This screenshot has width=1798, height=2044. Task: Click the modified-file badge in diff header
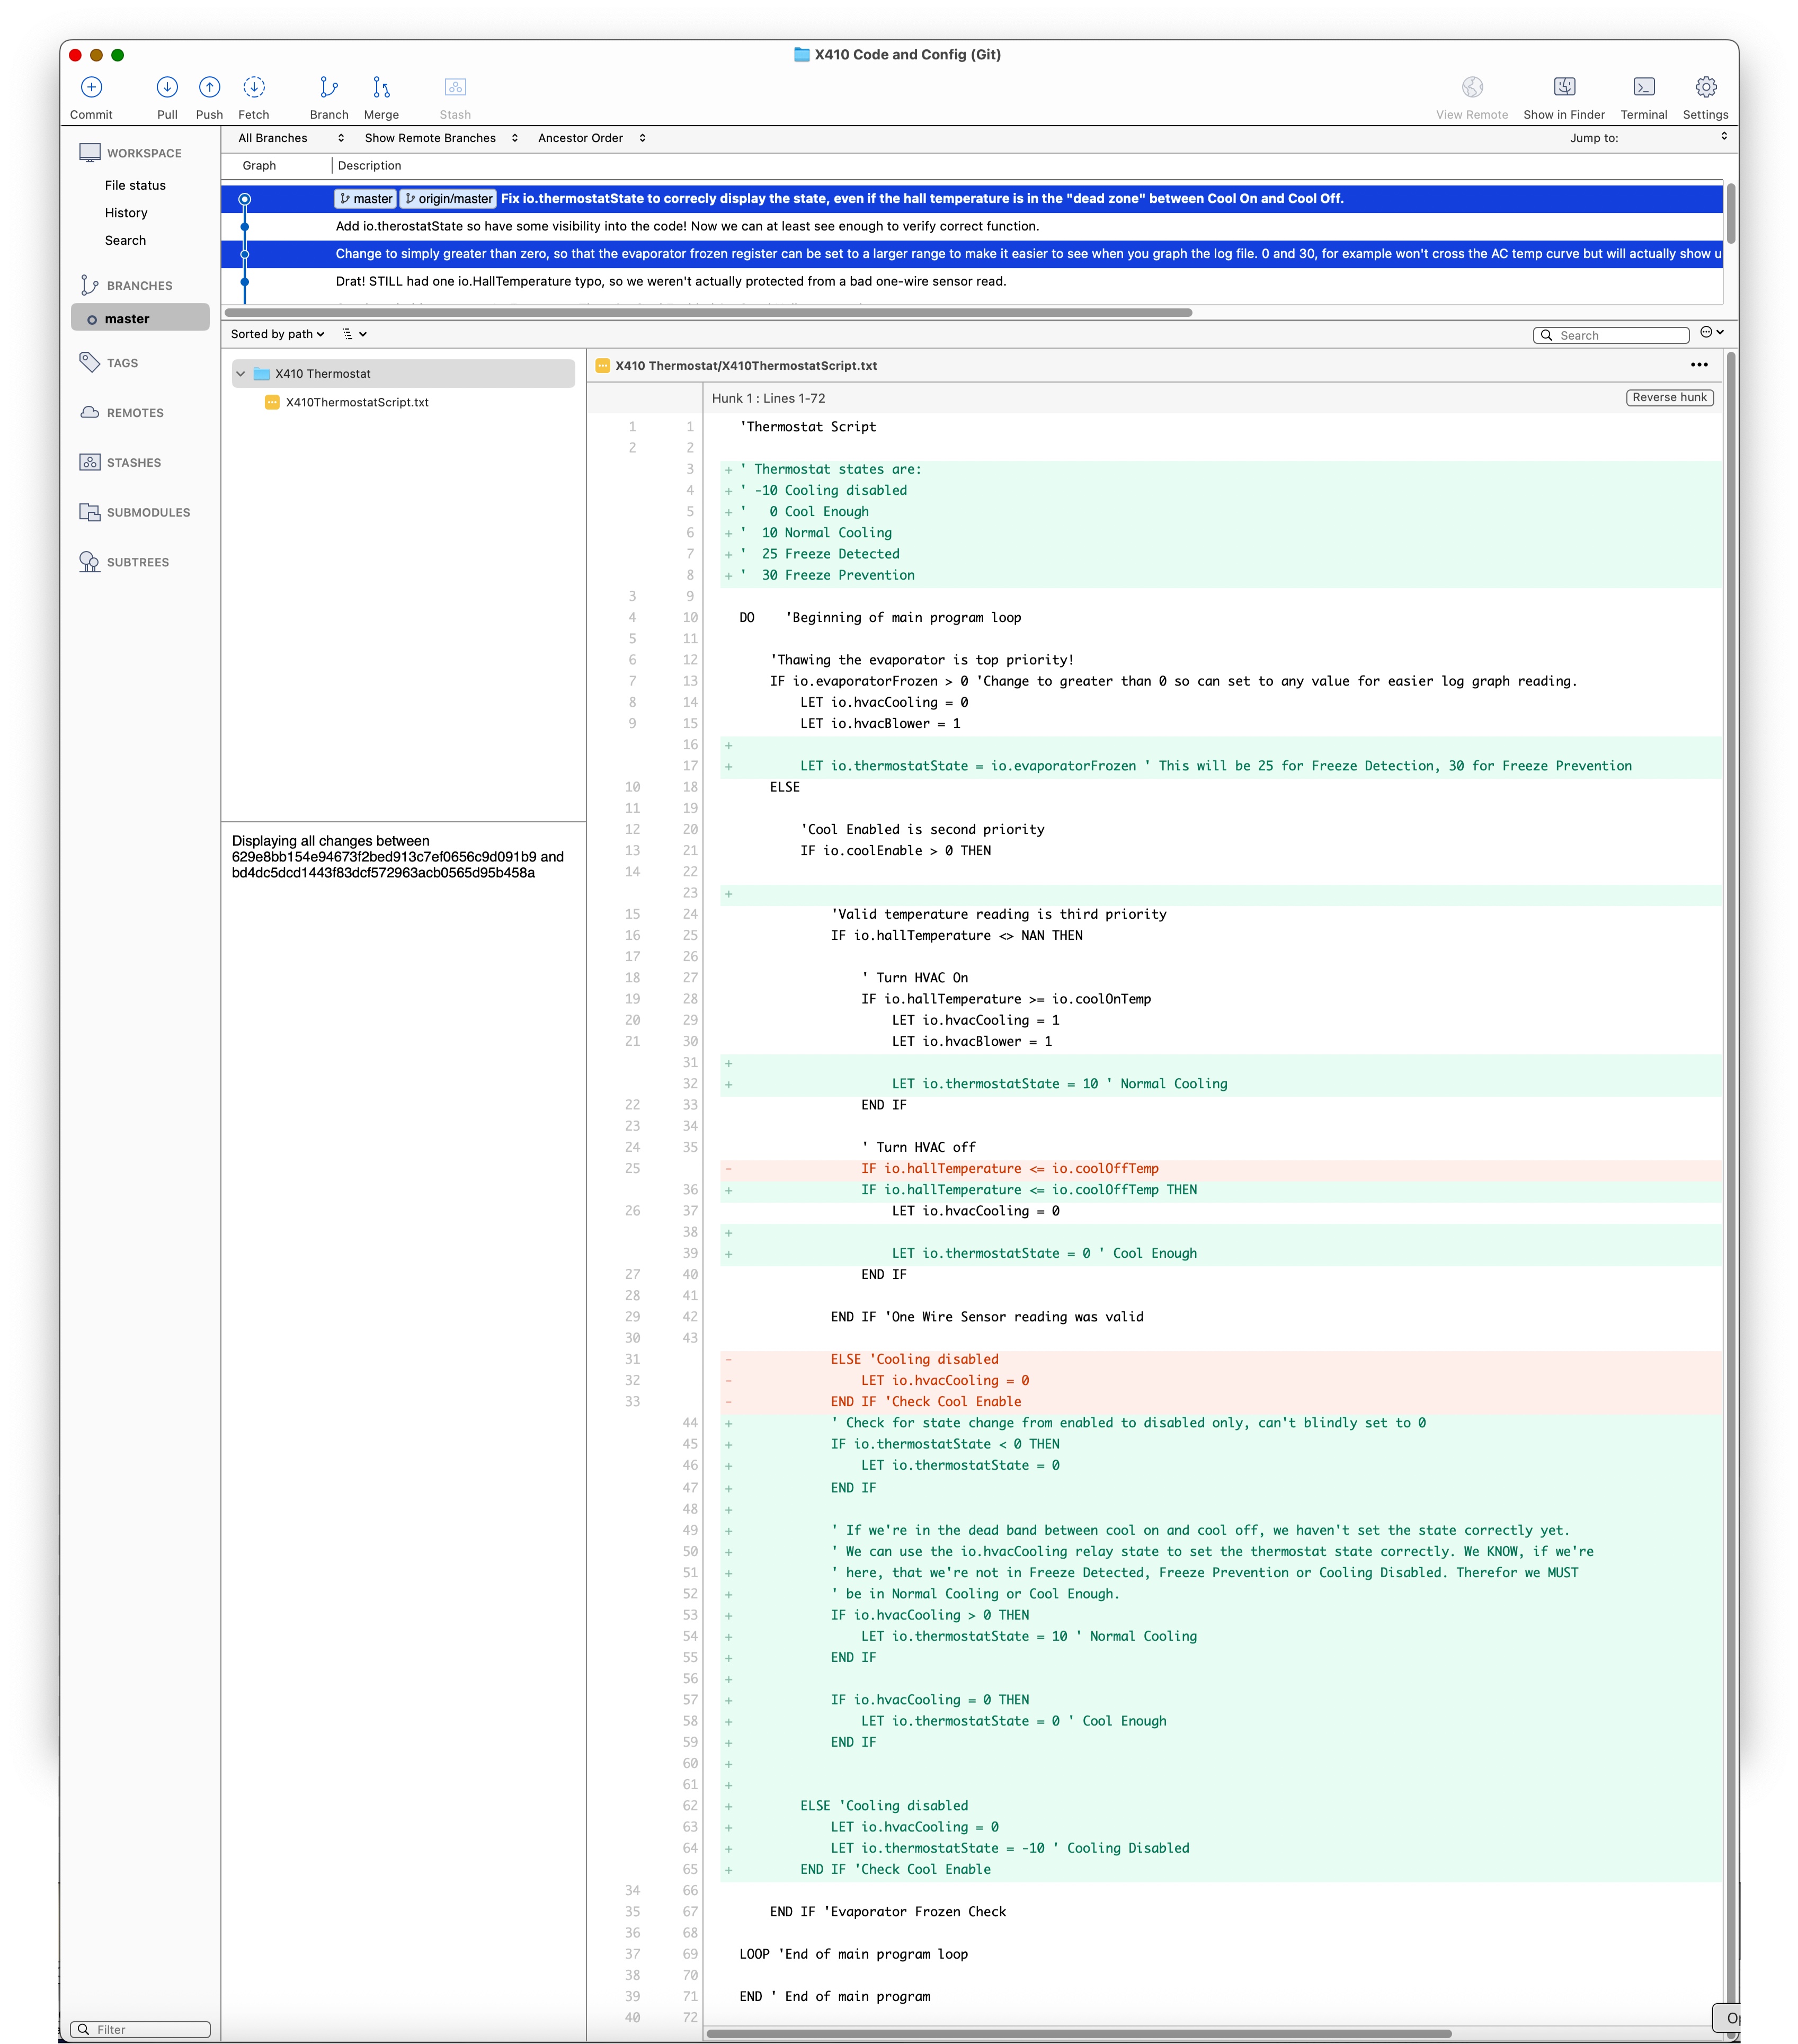[603, 366]
